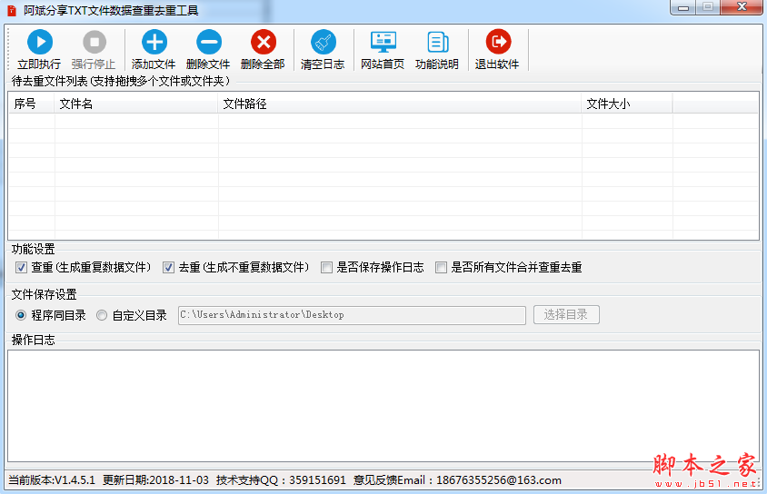The width and height of the screenshot is (767, 494).
Task: Click the 退出软件 exit icon
Action: tap(498, 42)
